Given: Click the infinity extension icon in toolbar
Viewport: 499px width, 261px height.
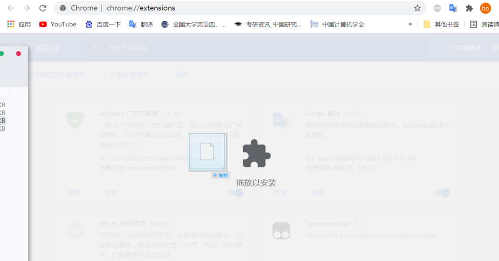Looking at the screenshot, I should 437,8.
